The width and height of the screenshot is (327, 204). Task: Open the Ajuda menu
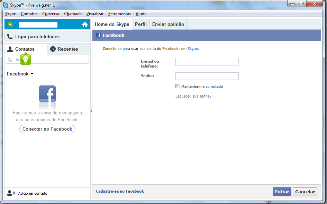tap(141, 14)
